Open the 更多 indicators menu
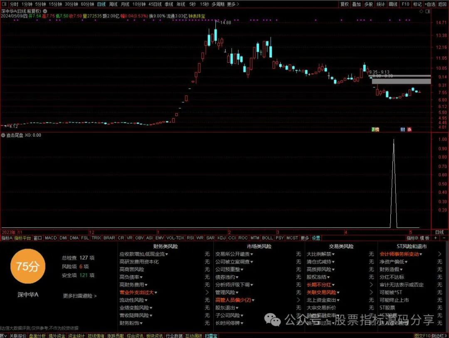This screenshot has width=449, height=338. pos(305,238)
